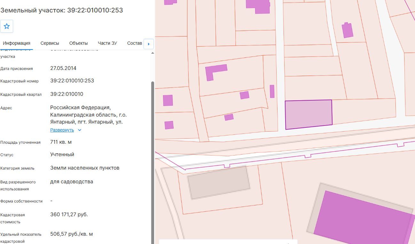Click the date value 27.05.2014
Viewport: 415px width, 244px height.
pos(63,68)
